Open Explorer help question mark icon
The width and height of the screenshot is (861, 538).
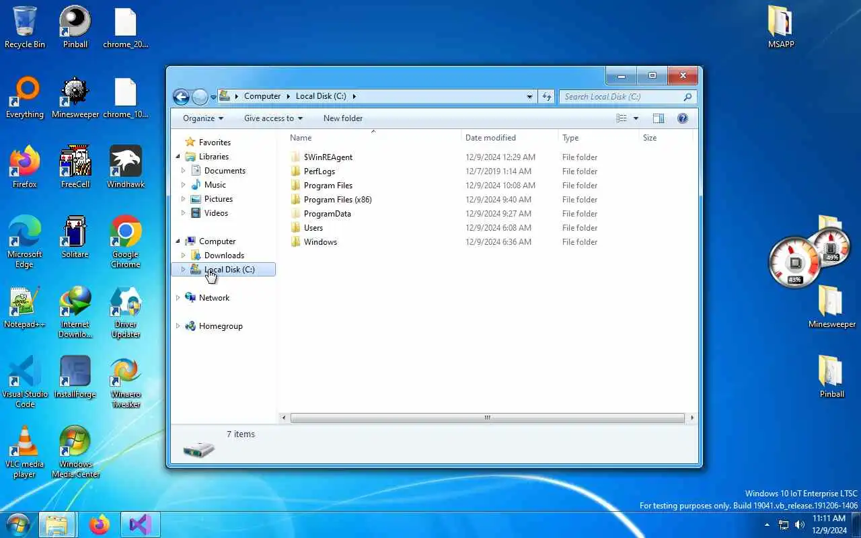tap(683, 118)
